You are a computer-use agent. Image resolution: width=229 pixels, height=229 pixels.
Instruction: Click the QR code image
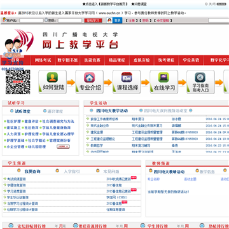(x=18, y=82)
